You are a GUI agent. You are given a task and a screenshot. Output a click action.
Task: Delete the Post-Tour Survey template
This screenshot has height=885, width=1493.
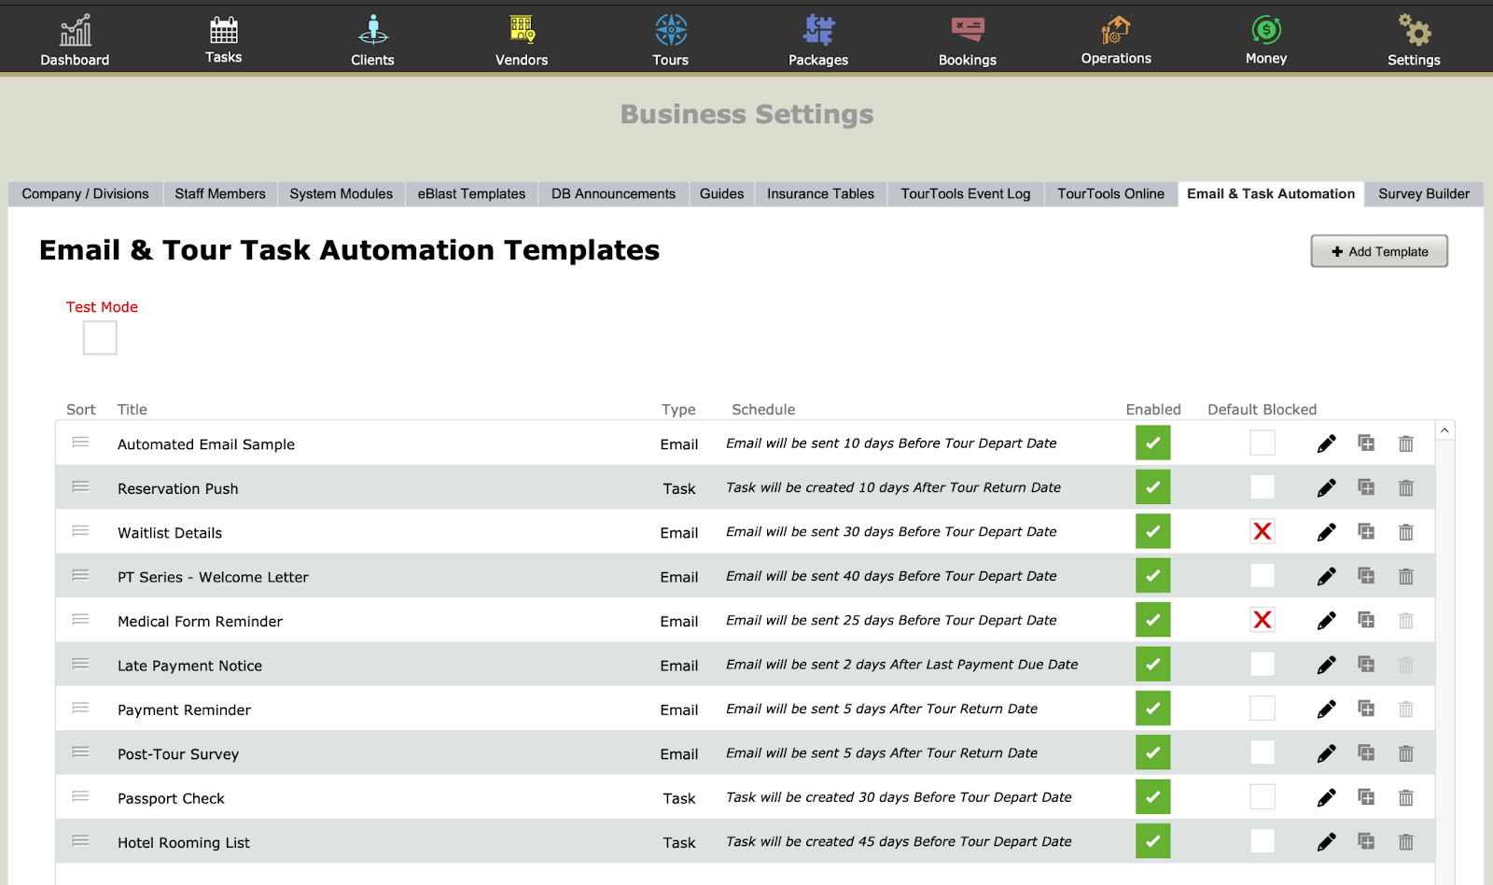click(1406, 753)
